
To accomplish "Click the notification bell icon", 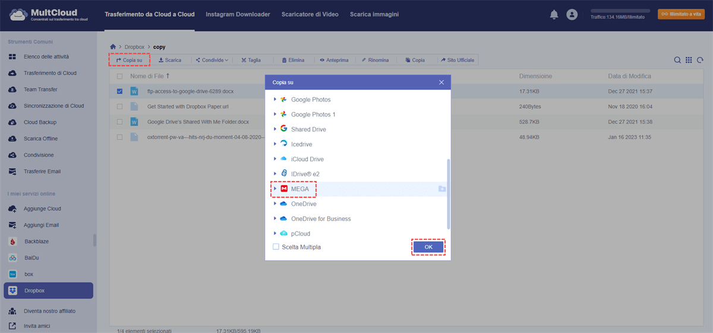I will click(554, 14).
